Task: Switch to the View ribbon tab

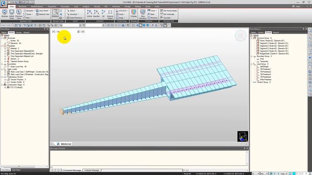Action: tap(12, 6)
